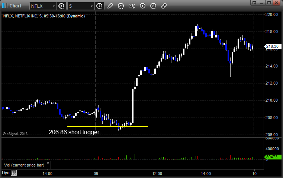
Task: Select the pencil drawing tools icon
Action: coord(110,6)
